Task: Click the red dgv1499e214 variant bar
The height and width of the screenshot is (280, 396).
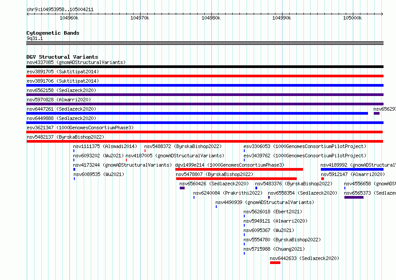Action: pos(239,169)
